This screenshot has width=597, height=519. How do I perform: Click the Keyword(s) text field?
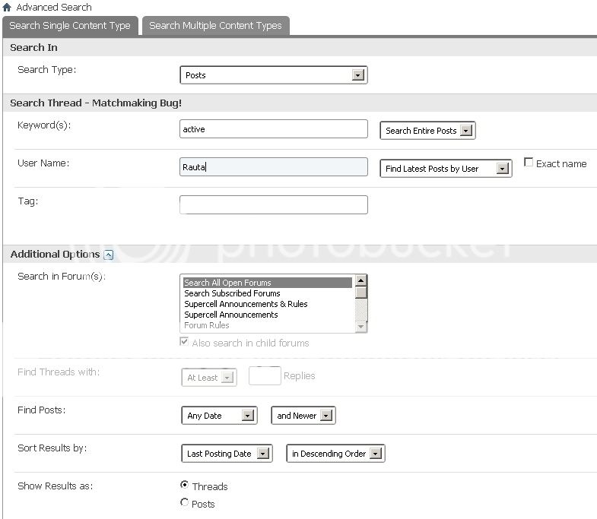[274, 129]
